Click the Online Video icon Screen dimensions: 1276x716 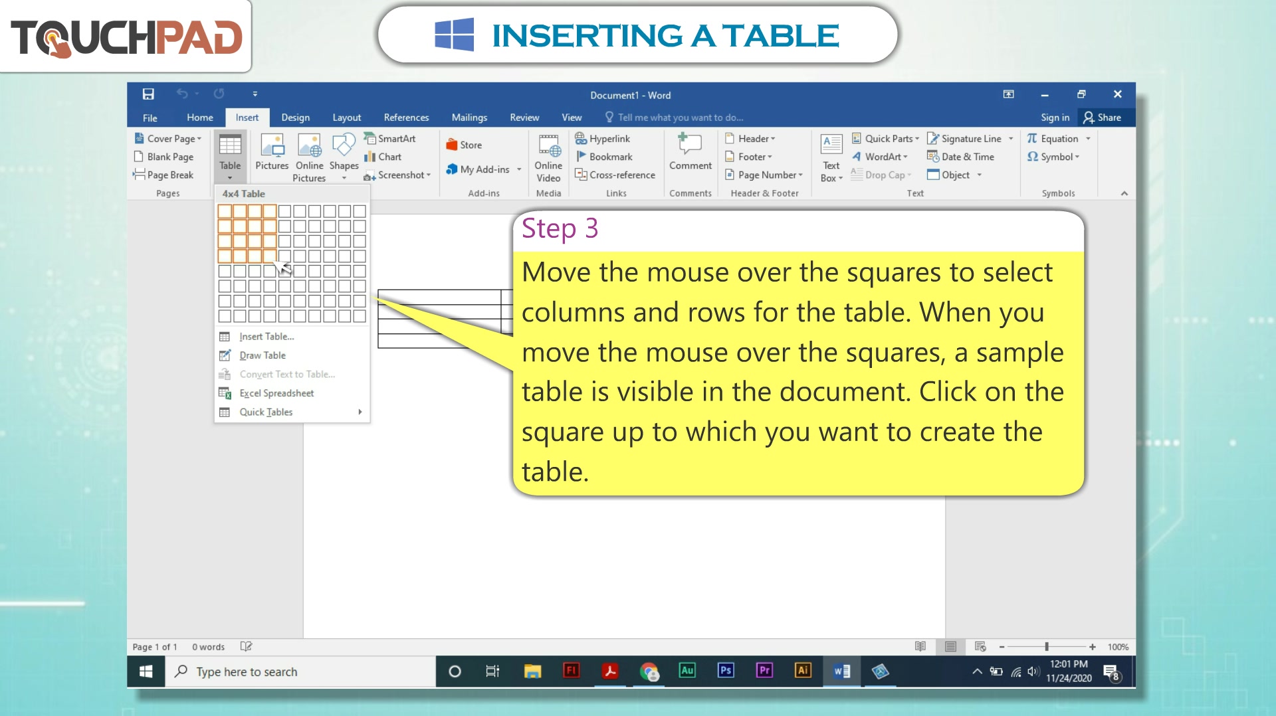(548, 145)
